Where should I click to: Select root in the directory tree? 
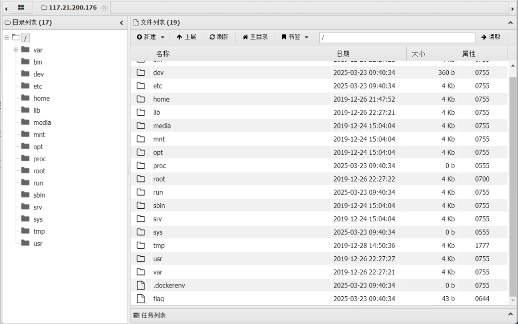[39, 171]
